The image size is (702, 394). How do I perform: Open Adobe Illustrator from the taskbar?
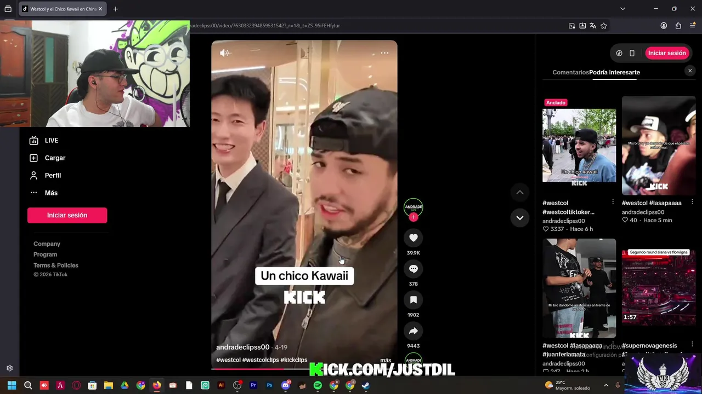tap(221, 385)
